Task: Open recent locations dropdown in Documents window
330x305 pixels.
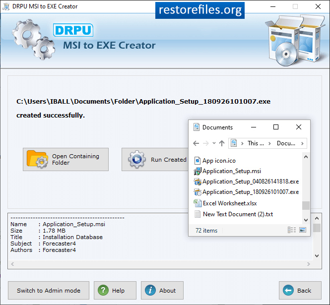Action: pos(214,143)
